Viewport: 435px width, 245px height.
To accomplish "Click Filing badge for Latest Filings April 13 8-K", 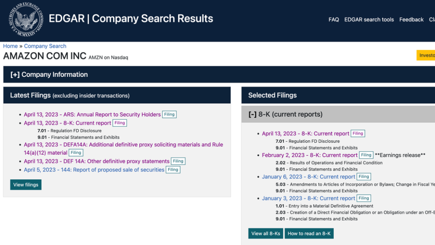I will point(120,123).
